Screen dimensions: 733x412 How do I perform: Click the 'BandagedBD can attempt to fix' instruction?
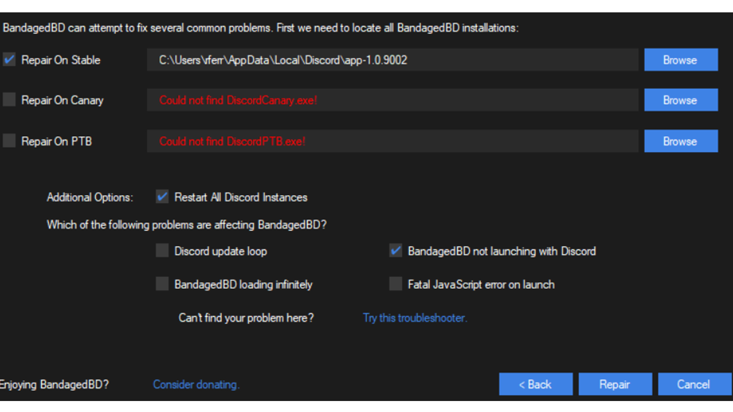[261, 28]
